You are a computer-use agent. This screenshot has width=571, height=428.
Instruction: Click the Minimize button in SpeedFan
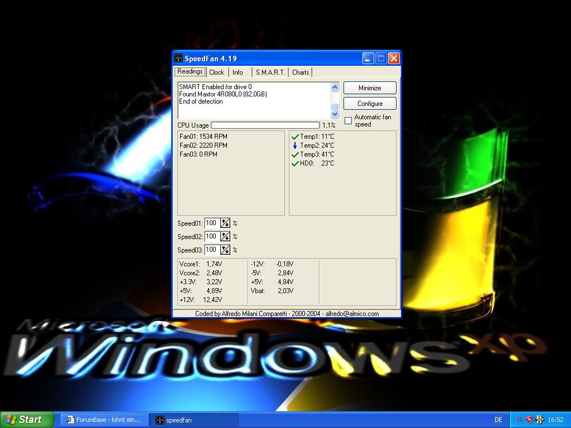pos(370,88)
